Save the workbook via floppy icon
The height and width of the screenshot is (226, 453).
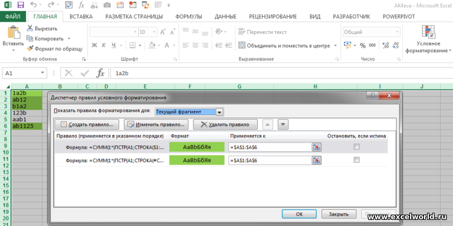[x=21, y=5]
